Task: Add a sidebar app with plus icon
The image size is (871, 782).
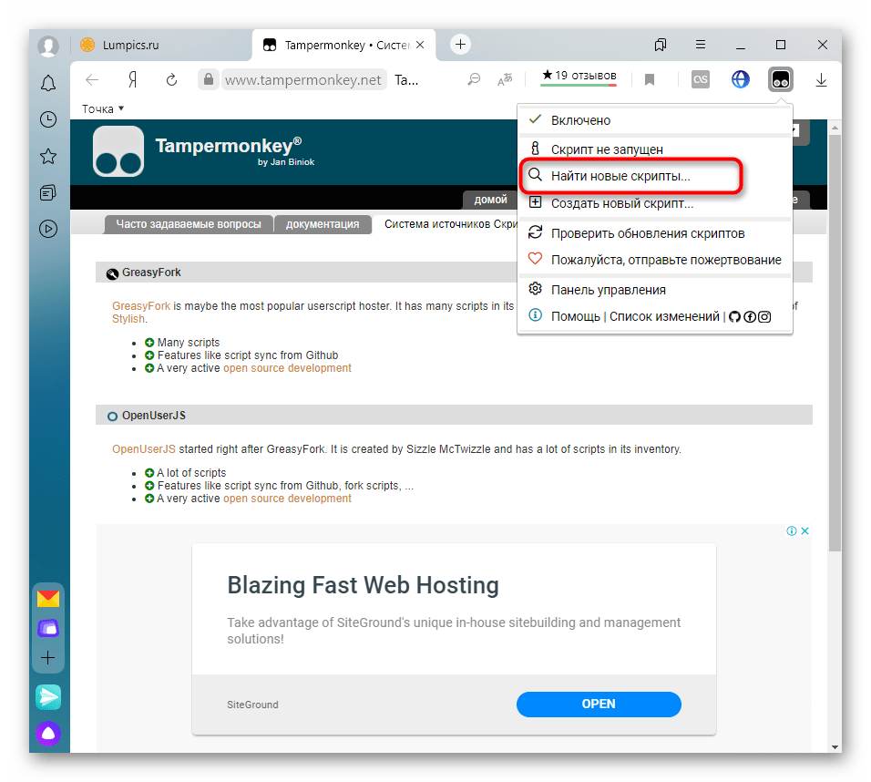Action: tap(48, 658)
